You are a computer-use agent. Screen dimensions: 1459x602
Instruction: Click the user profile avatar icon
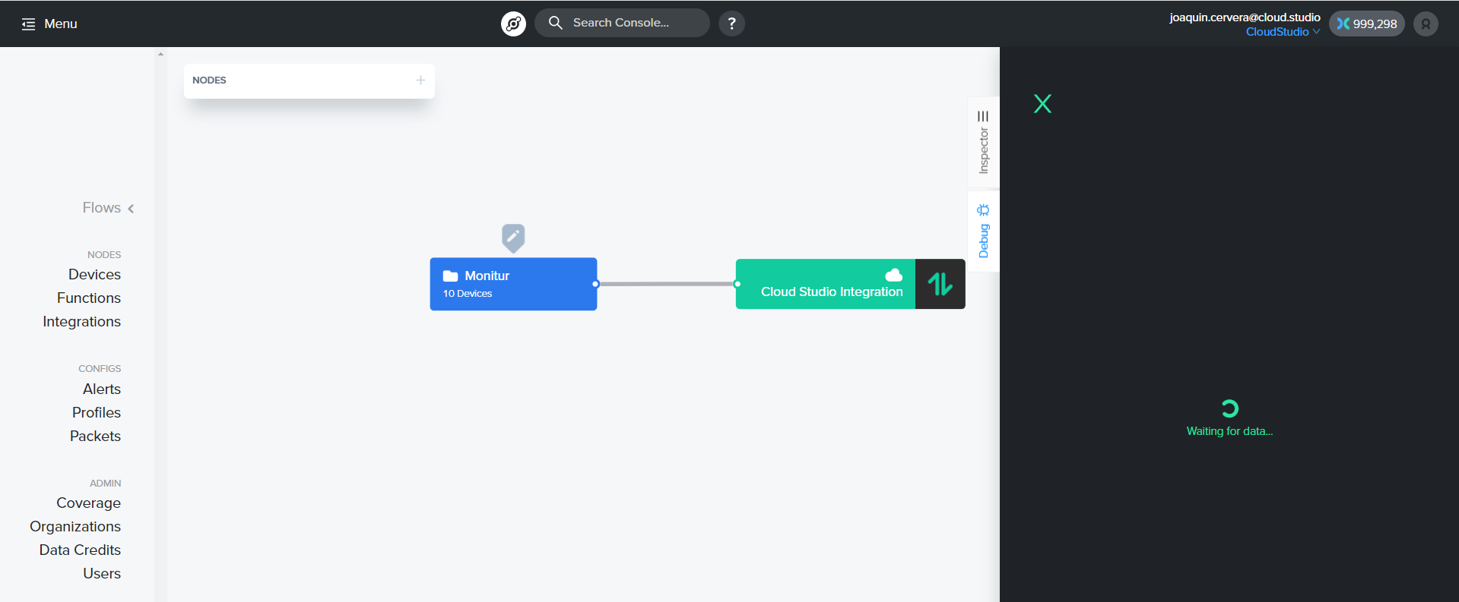(x=1426, y=24)
